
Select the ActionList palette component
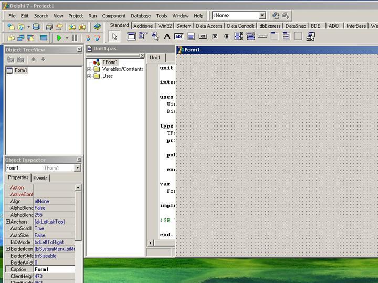click(310, 37)
